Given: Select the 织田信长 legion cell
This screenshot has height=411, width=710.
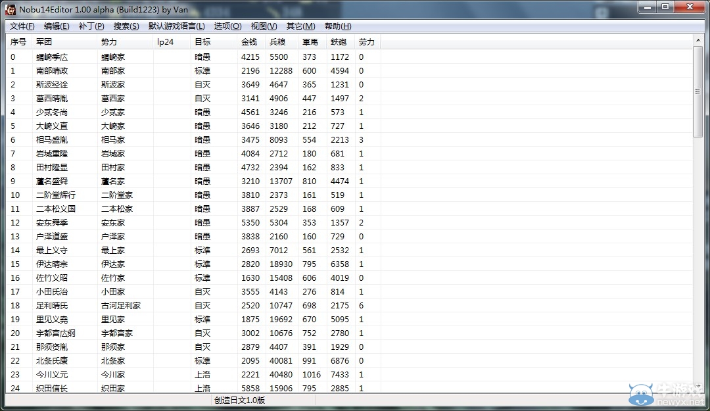Looking at the screenshot, I should 52,389.
